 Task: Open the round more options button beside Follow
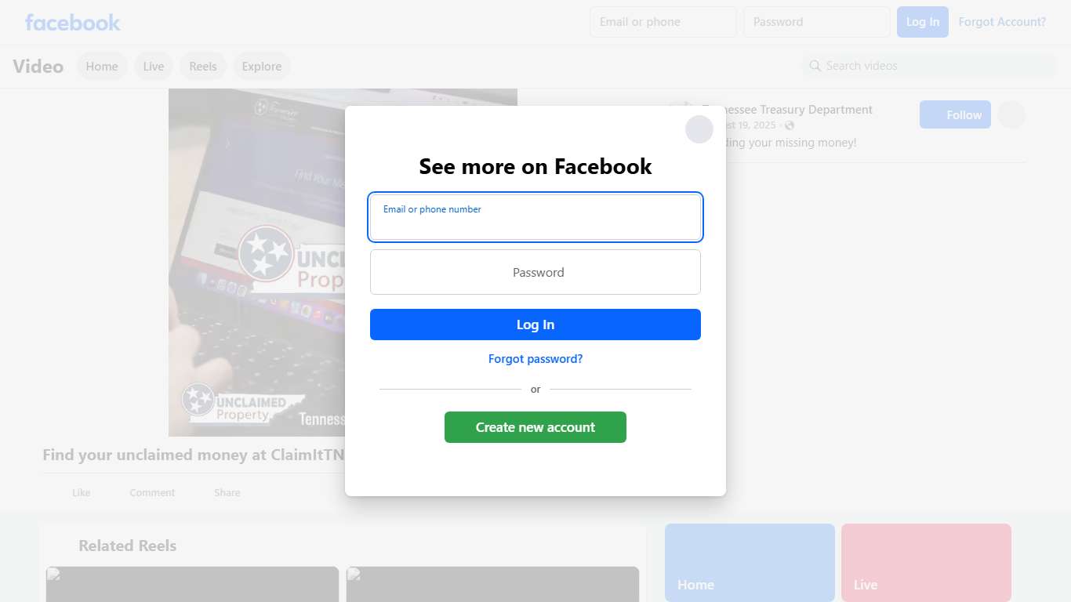(1011, 115)
